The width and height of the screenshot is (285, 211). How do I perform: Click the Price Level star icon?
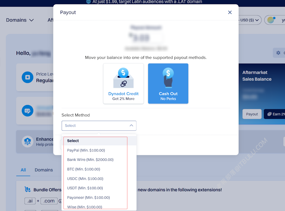(27, 77)
